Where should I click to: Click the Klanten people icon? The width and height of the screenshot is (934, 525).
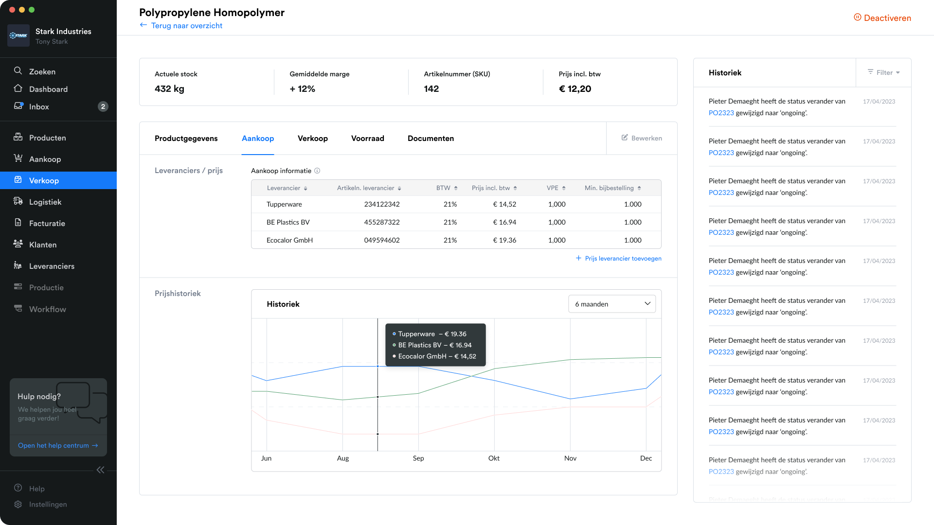(x=18, y=244)
